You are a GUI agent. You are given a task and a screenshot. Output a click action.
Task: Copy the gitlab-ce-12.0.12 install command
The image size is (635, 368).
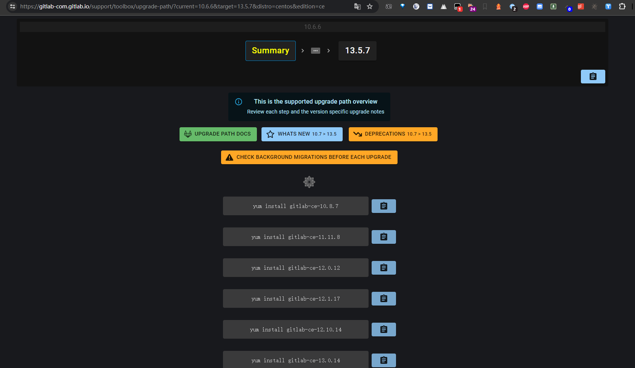point(384,268)
